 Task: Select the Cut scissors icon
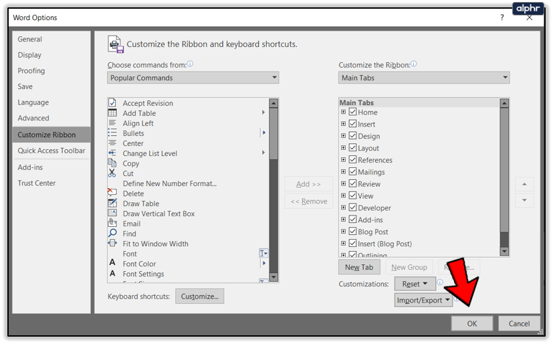click(112, 173)
